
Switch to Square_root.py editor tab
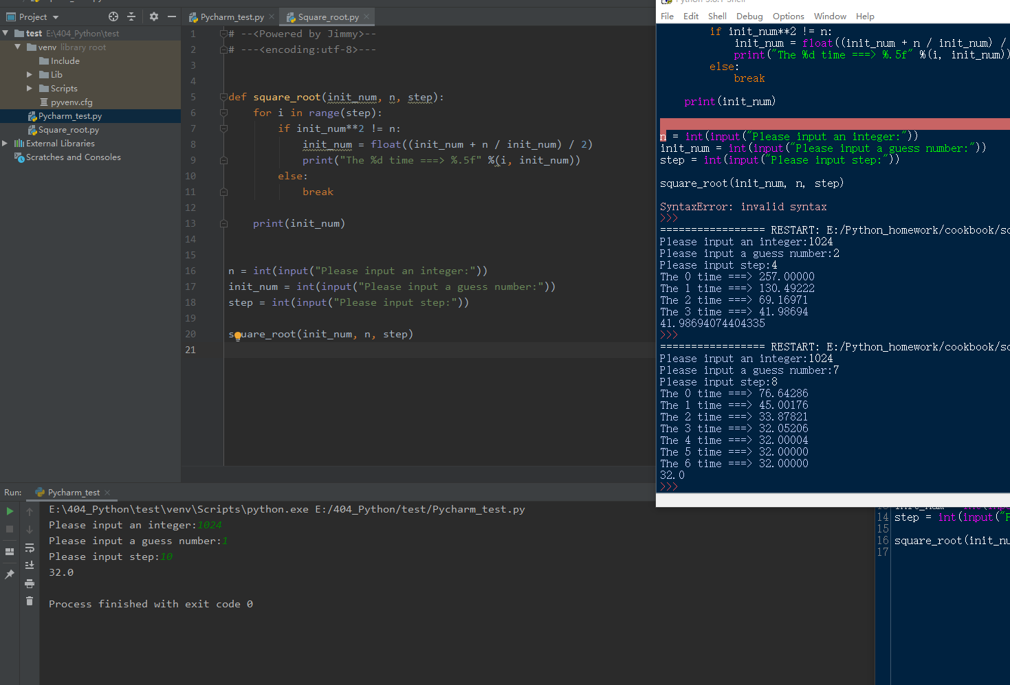[x=328, y=16]
